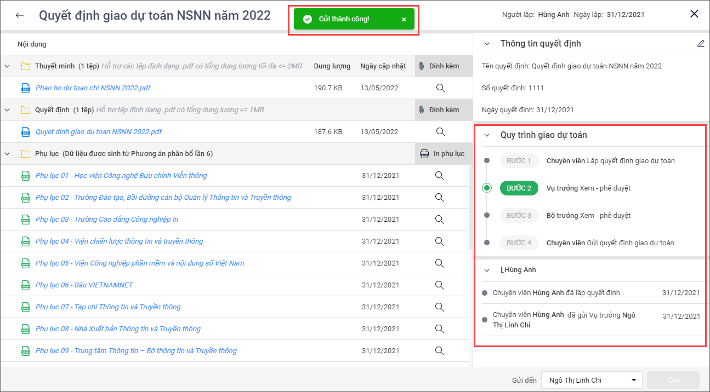The width and height of the screenshot is (710, 392).
Task: Collapse the Thuyết minh folder section
Action: [x=8, y=66]
